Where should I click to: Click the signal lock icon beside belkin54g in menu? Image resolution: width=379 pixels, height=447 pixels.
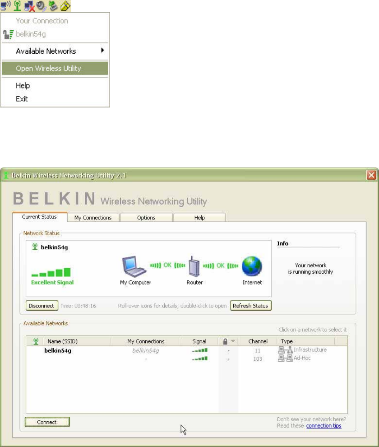(x=8, y=34)
